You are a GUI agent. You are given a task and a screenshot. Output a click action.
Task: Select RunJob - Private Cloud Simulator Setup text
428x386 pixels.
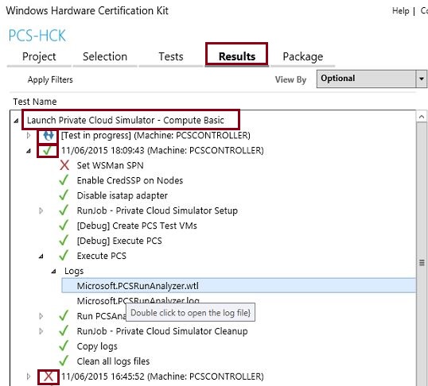(x=158, y=210)
